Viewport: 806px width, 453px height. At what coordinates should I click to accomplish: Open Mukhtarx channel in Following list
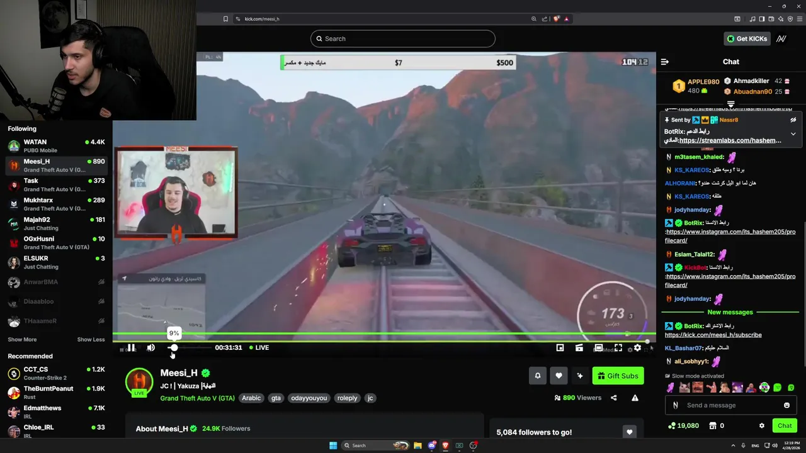coord(56,204)
